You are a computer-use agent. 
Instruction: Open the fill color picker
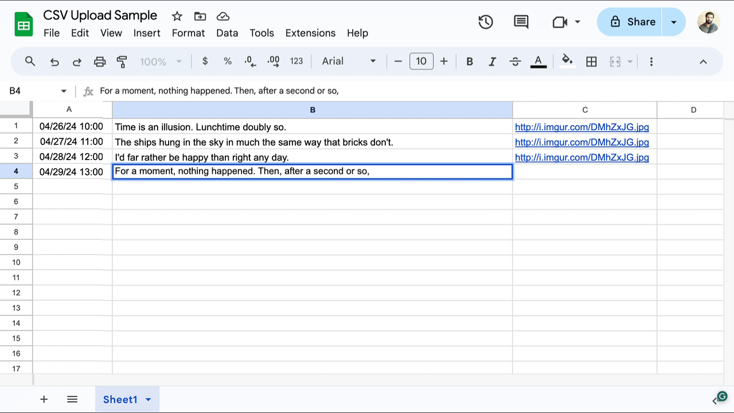tap(567, 61)
